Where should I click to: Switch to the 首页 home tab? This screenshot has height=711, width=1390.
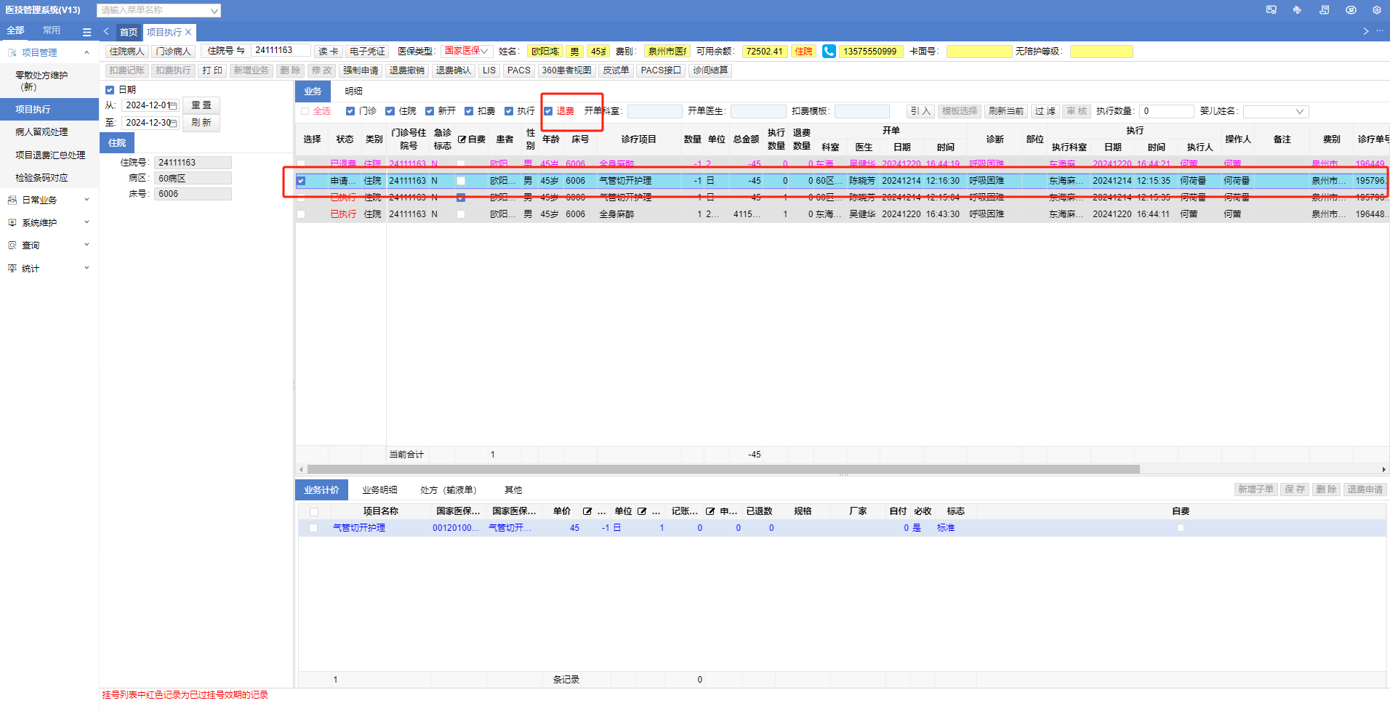tap(129, 32)
